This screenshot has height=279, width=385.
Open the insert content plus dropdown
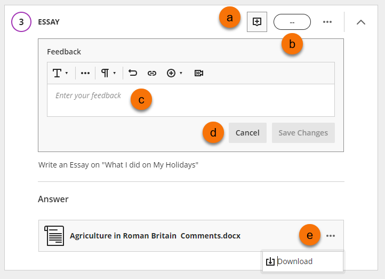(x=174, y=73)
